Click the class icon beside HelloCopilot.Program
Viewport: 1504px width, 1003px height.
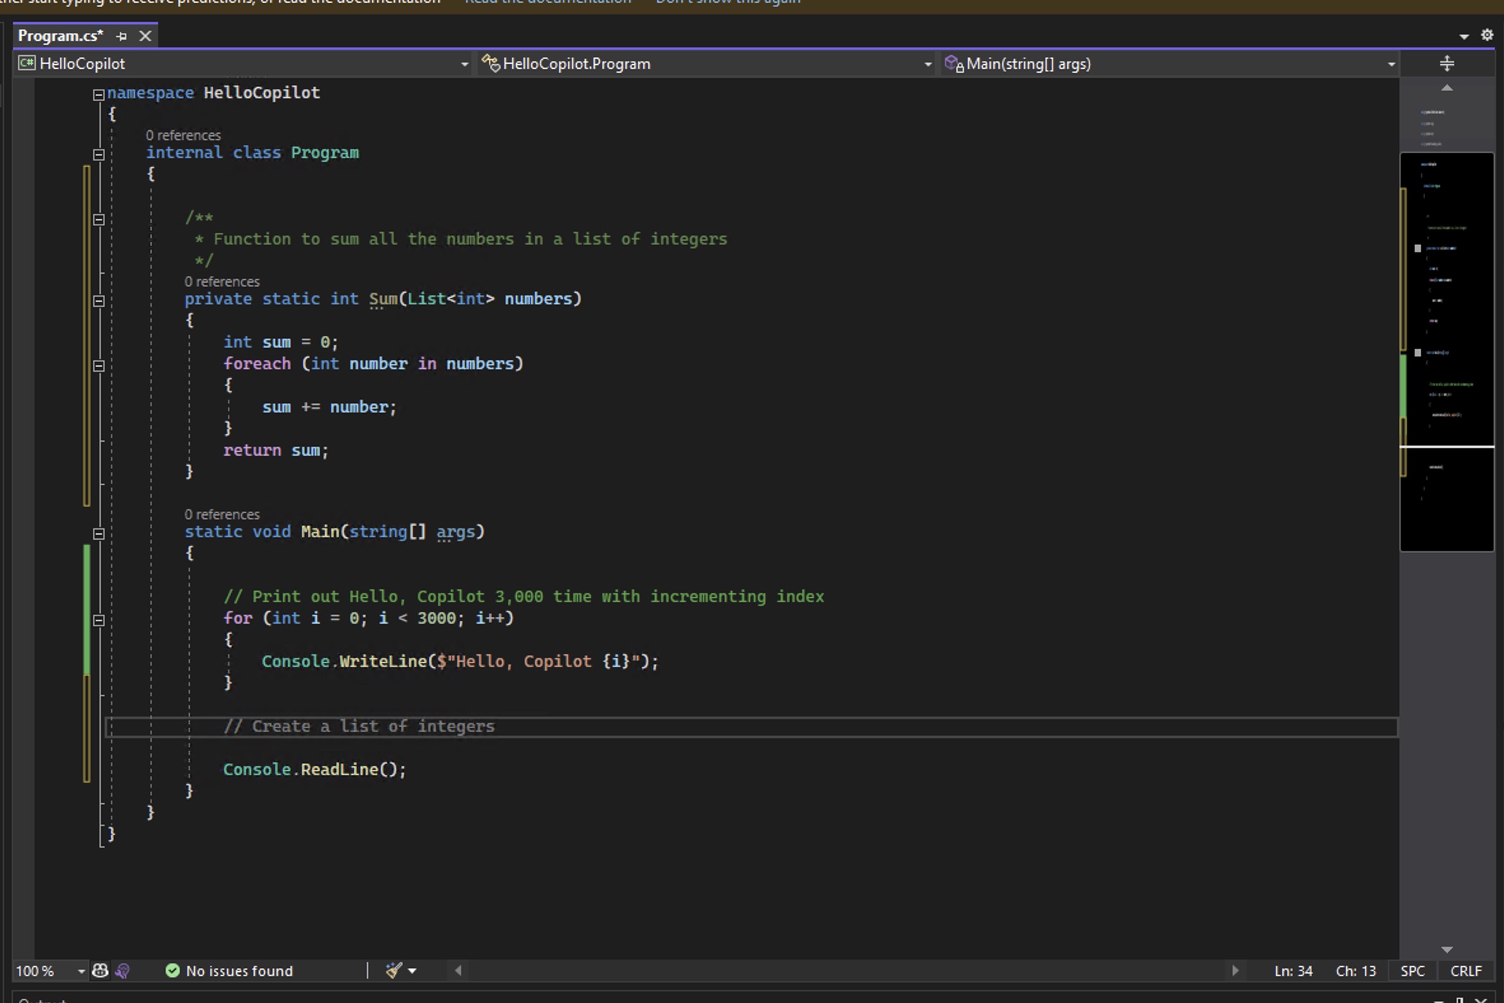491,62
